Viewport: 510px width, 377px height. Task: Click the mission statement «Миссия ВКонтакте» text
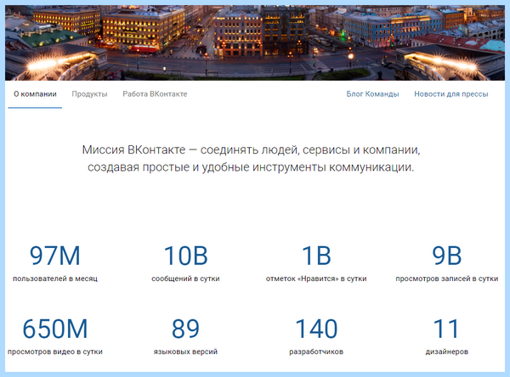tap(251, 158)
